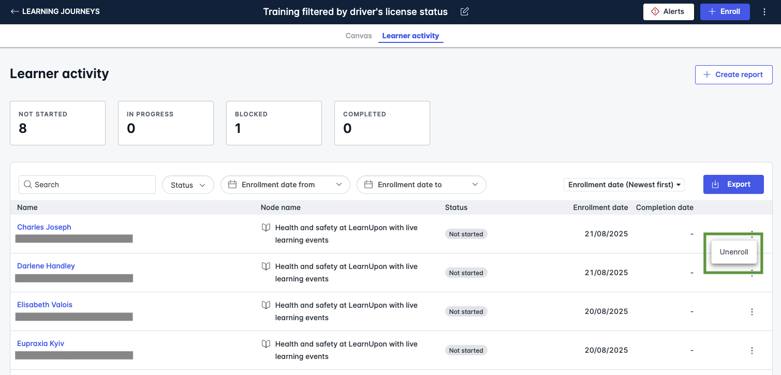Open row actions for Elisabeth Valois
The image size is (781, 375).
pos(752,311)
